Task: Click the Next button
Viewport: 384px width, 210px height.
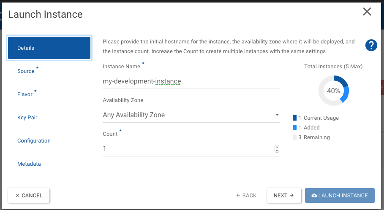Action: tap(283, 196)
